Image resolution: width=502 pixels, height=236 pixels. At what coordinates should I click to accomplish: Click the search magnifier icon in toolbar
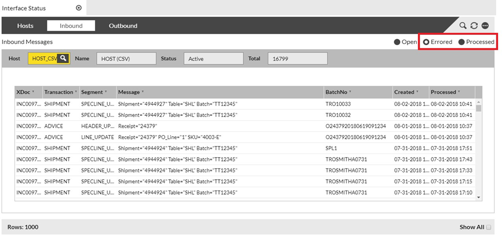(463, 26)
